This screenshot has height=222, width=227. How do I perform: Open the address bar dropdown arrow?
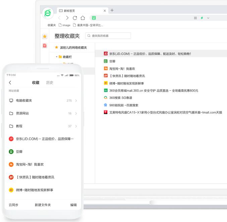[208, 18]
